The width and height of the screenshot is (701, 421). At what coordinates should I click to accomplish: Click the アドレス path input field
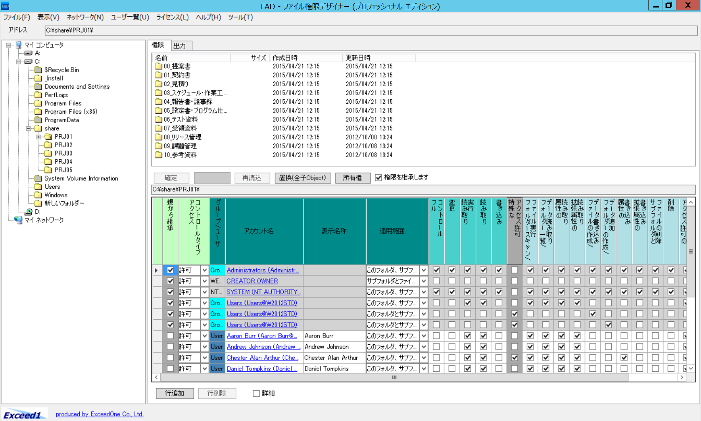tap(371, 30)
